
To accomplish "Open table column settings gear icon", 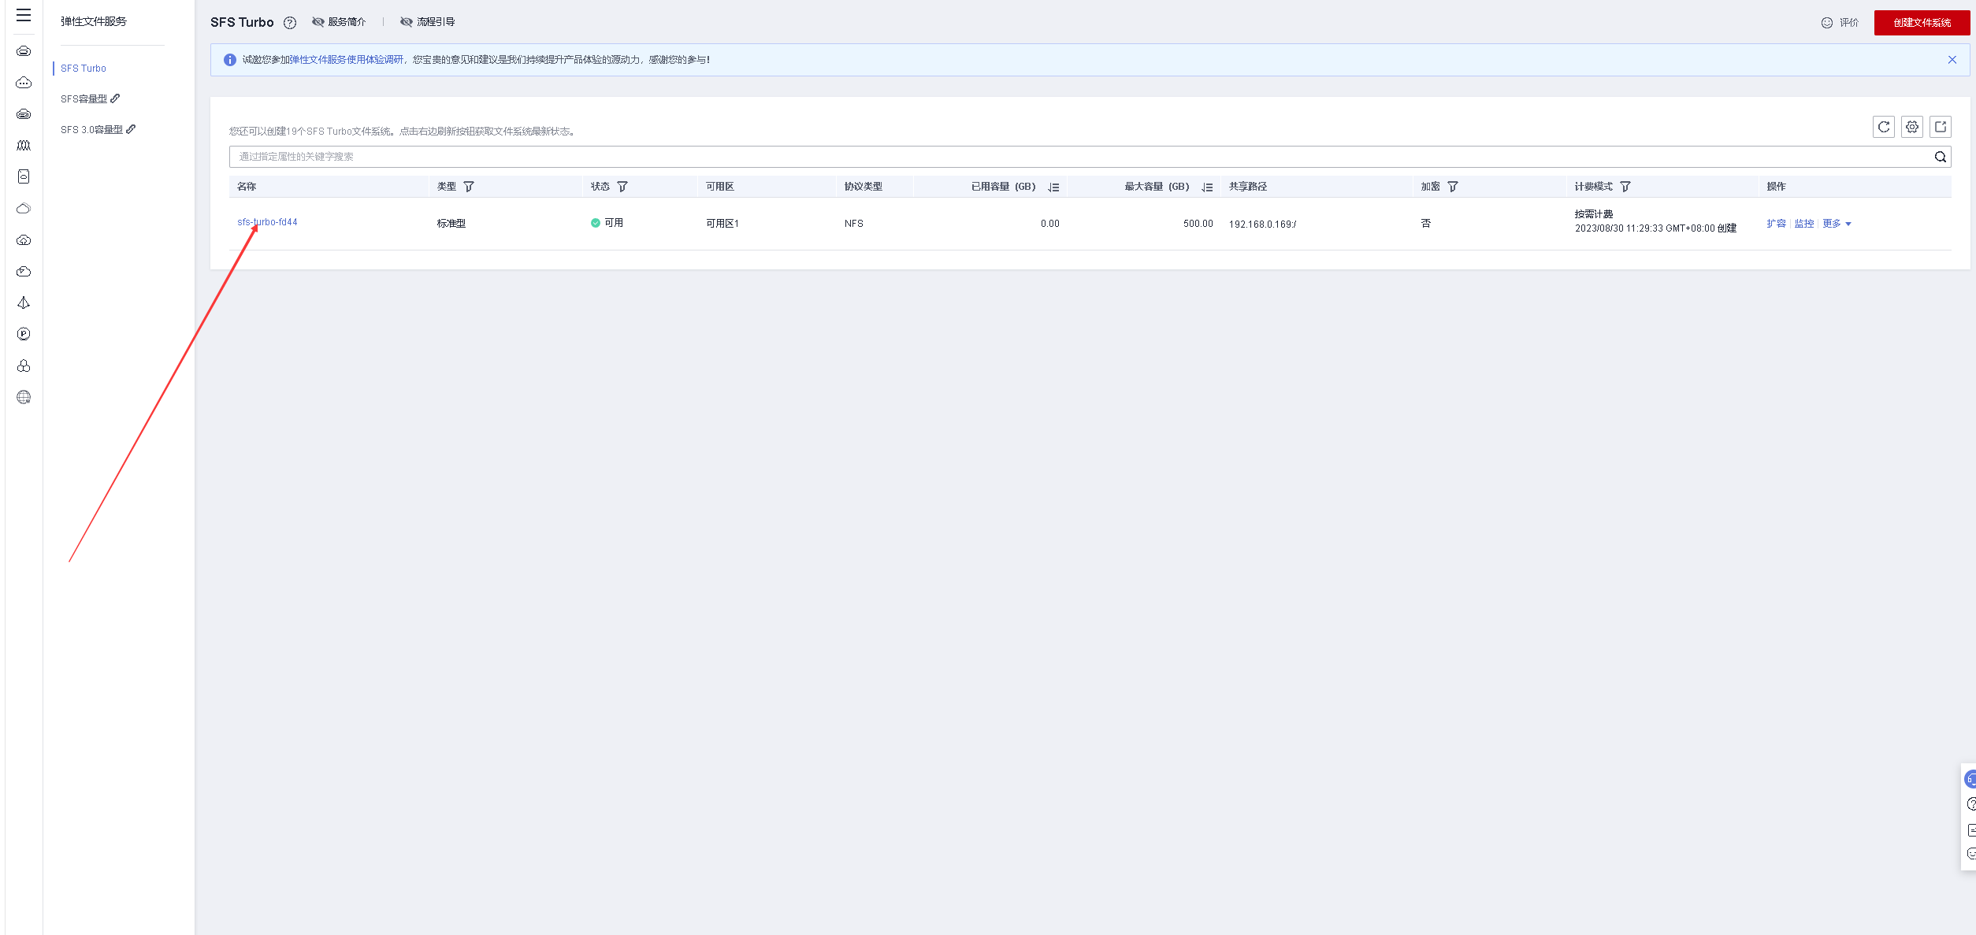I will click(x=1911, y=127).
